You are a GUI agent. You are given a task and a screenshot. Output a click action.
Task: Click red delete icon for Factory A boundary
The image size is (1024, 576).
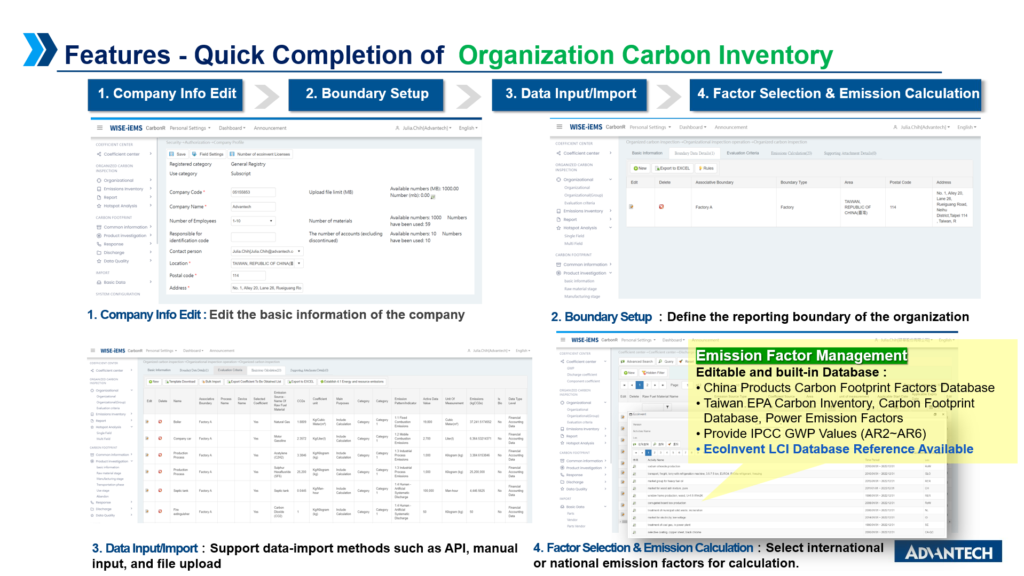(x=661, y=207)
